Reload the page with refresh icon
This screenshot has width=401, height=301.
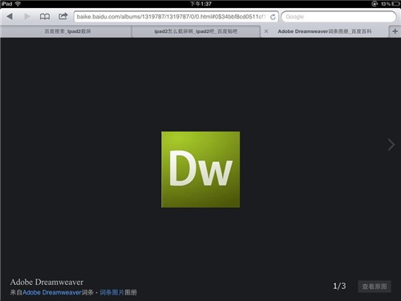(273, 17)
